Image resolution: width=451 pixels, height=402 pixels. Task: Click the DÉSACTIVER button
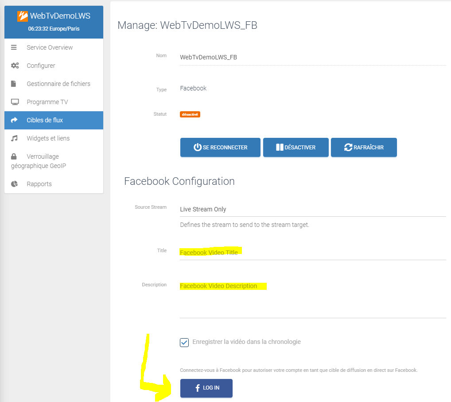tap(295, 147)
